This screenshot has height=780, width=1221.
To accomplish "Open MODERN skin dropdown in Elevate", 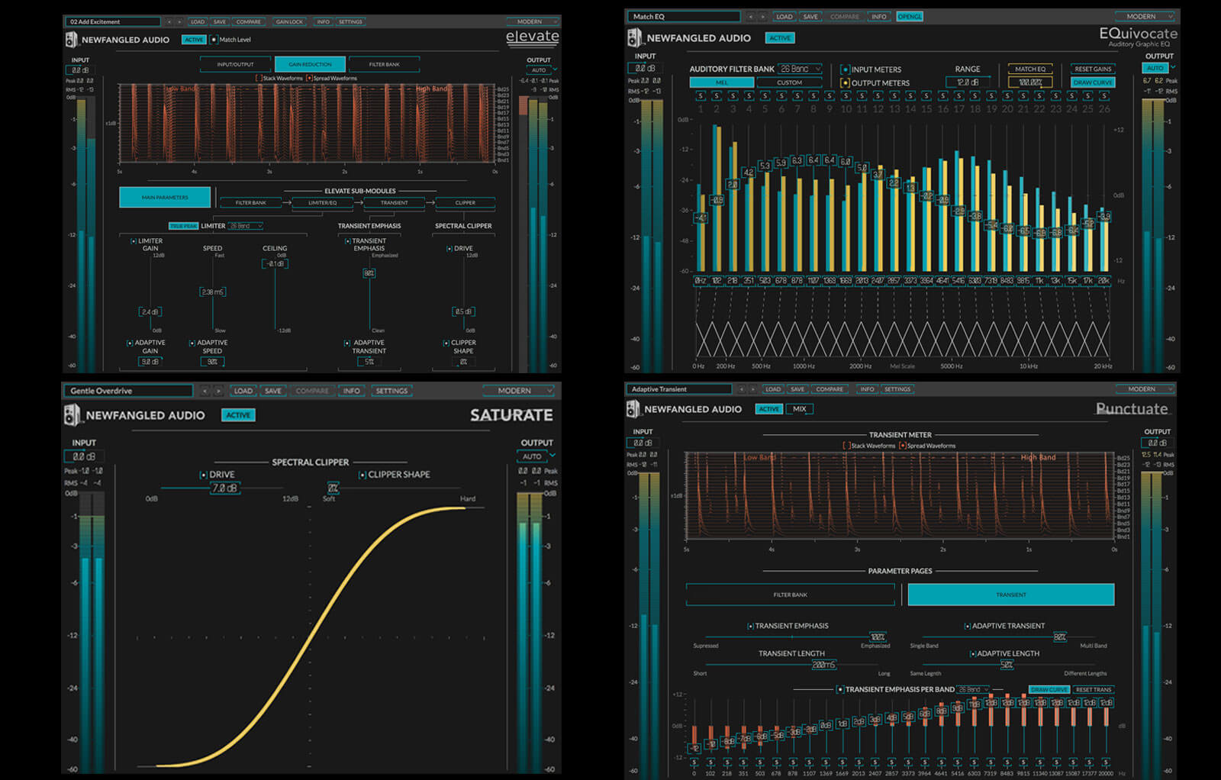I will (533, 21).
